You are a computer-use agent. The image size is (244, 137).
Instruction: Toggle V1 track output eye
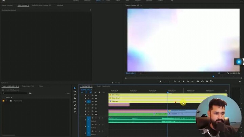pos(96,114)
